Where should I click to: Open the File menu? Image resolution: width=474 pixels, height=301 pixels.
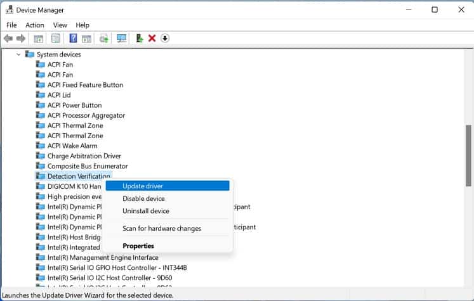tap(11, 25)
